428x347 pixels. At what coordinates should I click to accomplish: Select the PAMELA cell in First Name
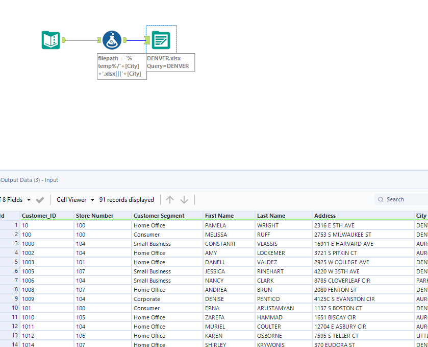(215, 225)
